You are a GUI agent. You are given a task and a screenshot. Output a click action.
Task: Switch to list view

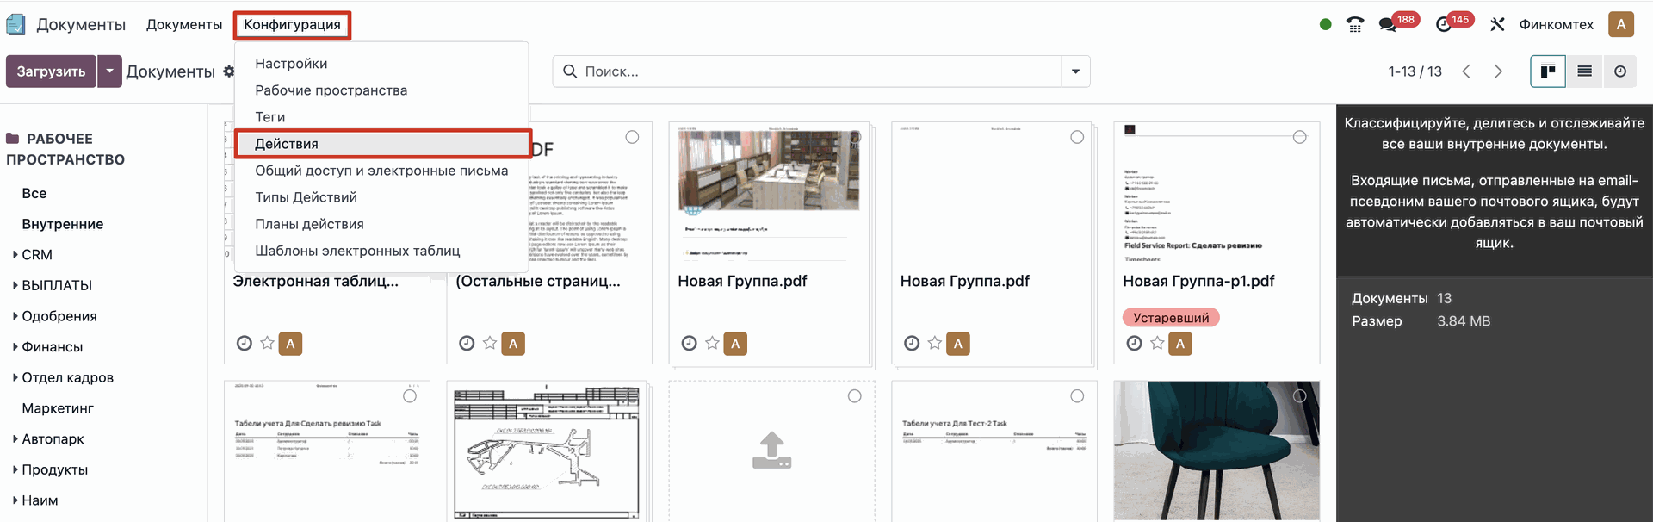pos(1584,71)
